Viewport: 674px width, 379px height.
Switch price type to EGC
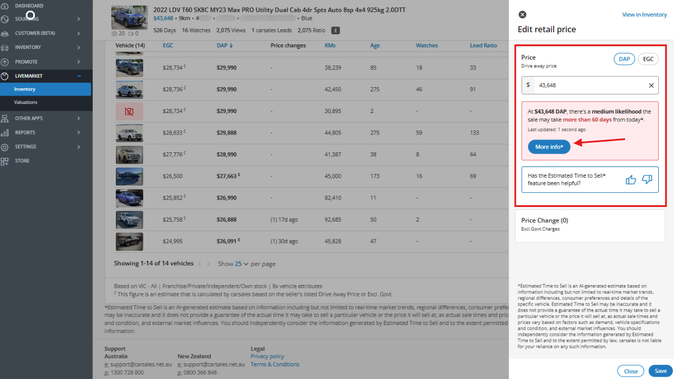pyautogui.click(x=648, y=59)
